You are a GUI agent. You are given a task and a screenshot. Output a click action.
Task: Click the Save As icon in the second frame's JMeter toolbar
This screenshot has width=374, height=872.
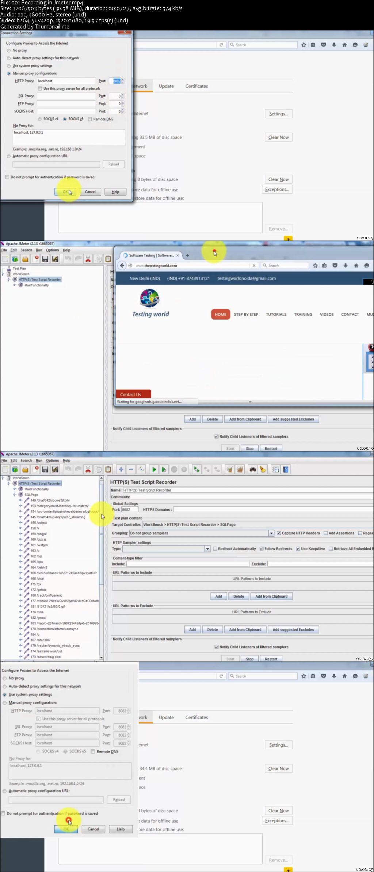pos(55,259)
